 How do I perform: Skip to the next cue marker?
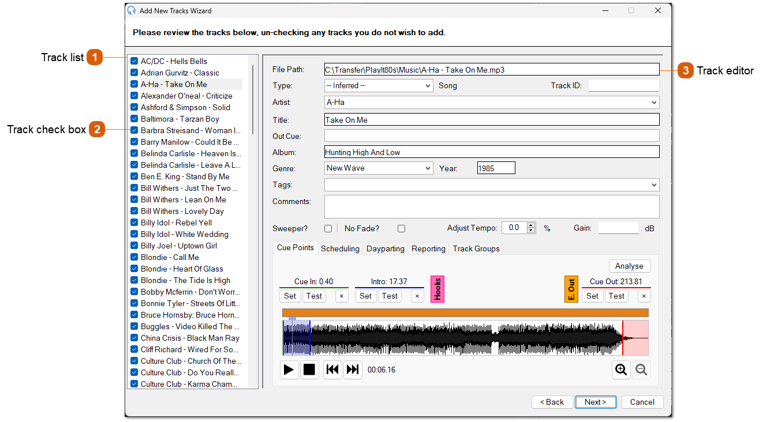pos(353,370)
